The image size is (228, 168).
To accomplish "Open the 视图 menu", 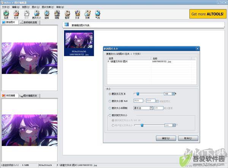I will coord(26,7).
